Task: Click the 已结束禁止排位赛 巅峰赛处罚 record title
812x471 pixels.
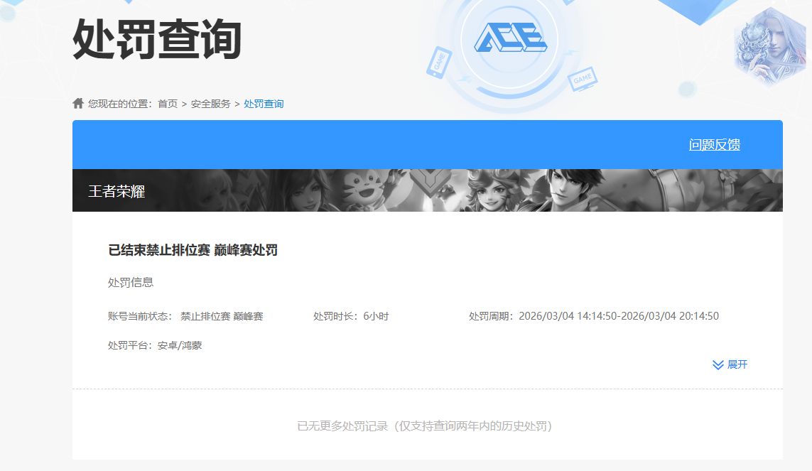Action: coord(193,250)
